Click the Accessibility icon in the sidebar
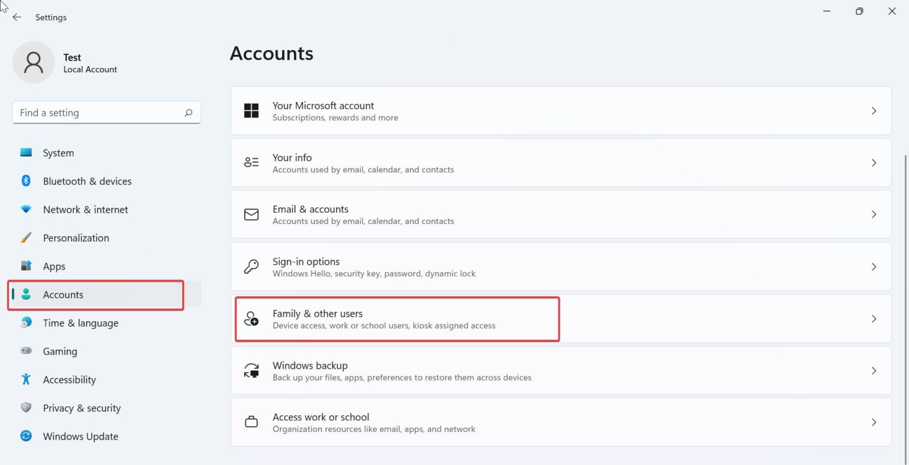Image resolution: width=909 pixels, height=465 pixels. 27,379
